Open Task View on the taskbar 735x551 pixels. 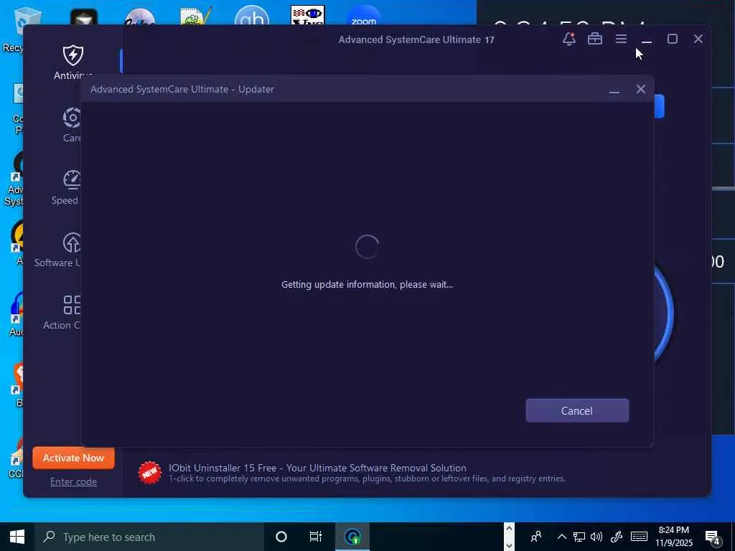click(316, 537)
